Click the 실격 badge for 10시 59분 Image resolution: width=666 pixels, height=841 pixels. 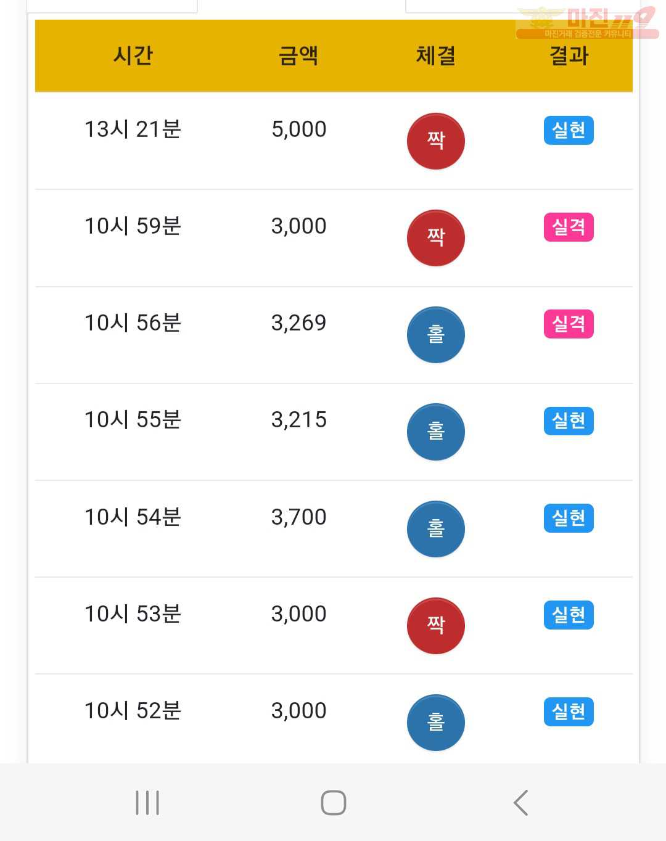tap(569, 227)
